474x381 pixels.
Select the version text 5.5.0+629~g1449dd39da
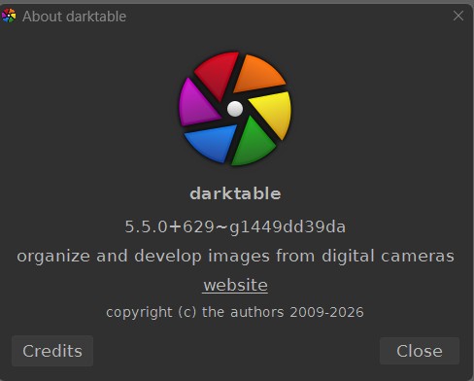point(235,226)
